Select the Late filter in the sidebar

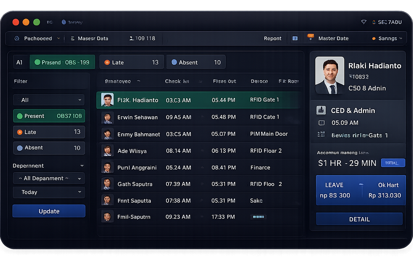pos(49,132)
